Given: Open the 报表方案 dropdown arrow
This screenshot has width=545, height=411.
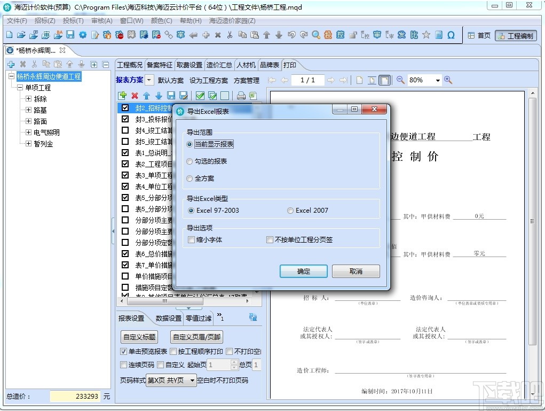Looking at the screenshot, I should pyautogui.click(x=149, y=80).
